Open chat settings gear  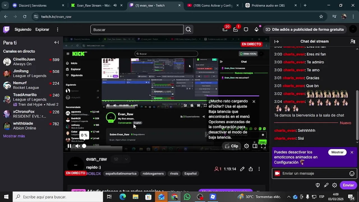(x=335, y=185)
